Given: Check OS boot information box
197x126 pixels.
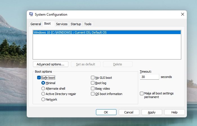Looking at the screenshot, I should point(93,94).
